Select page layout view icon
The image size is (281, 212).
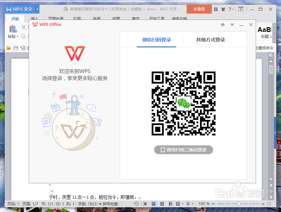[153, 204]
